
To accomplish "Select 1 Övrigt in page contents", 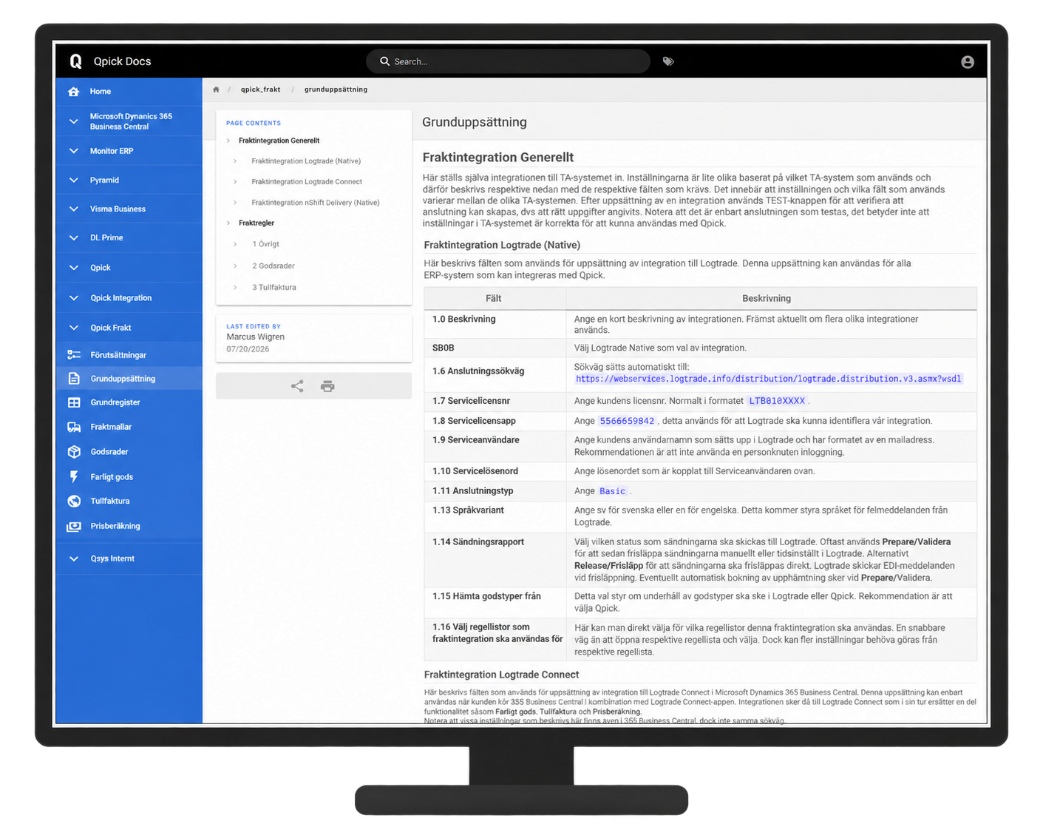I will tap(265, 244).
